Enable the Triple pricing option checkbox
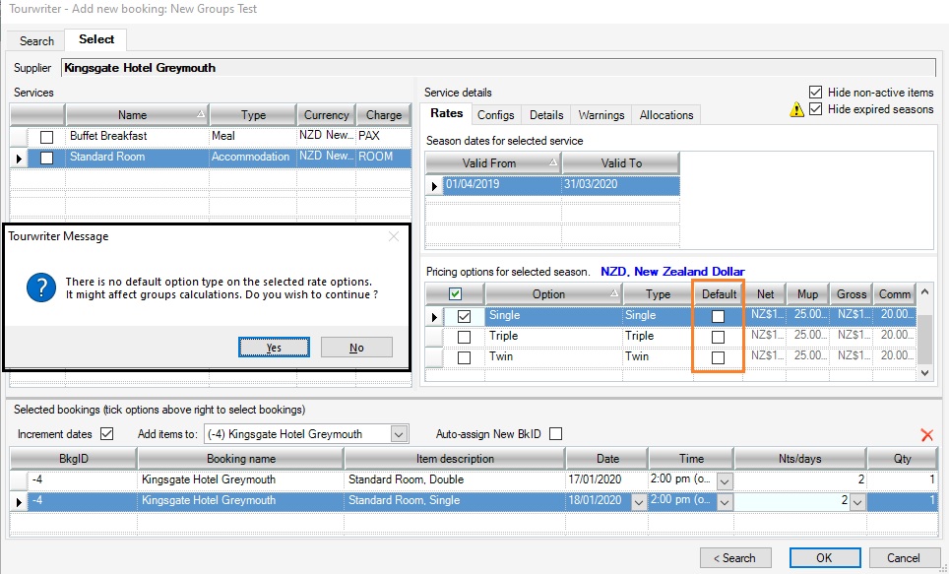949x574 pixels. 464,337
